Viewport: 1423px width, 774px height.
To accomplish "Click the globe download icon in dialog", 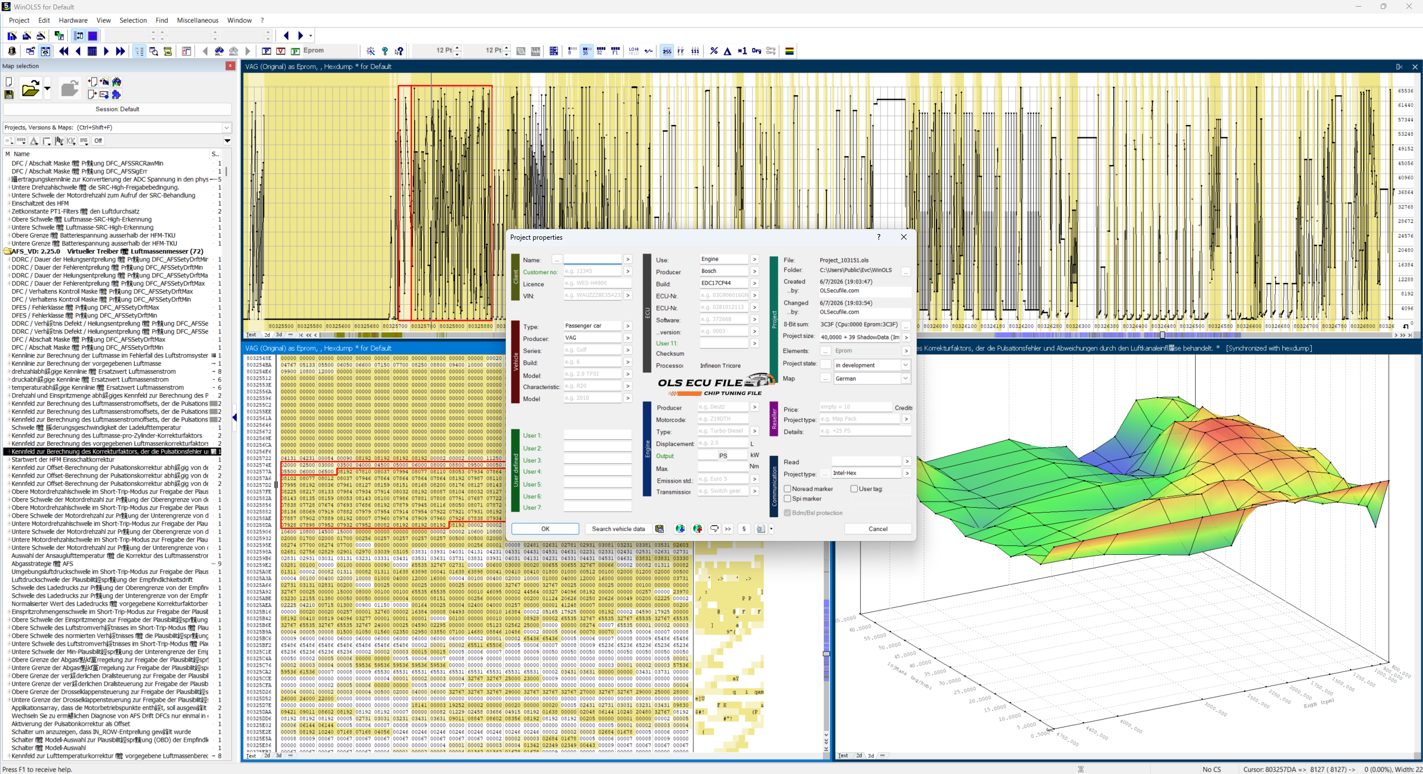I will pyautogui.click(x=680, y=529).
